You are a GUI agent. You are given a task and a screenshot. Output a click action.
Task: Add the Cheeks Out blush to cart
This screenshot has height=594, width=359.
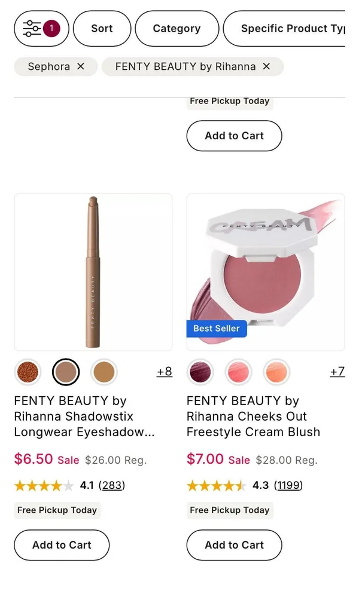pyautogui.click(x=234, y=545)
